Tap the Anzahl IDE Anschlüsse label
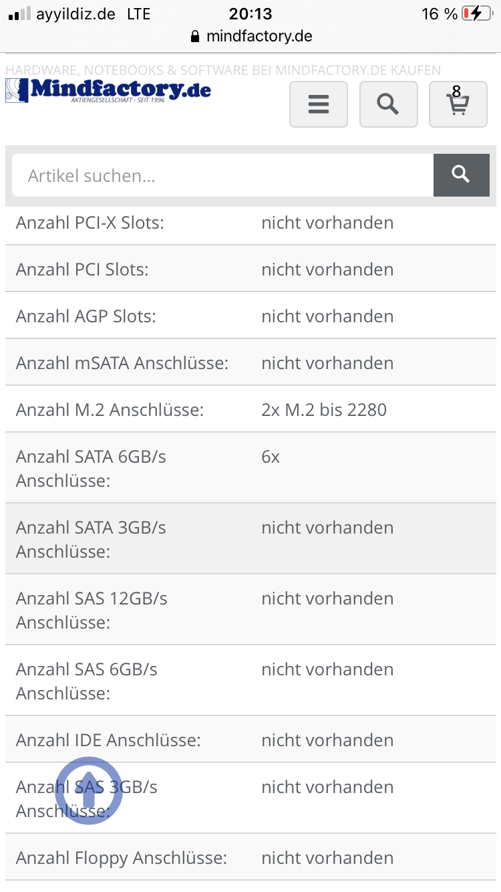 pyautogui.click(x=108, y=740)
